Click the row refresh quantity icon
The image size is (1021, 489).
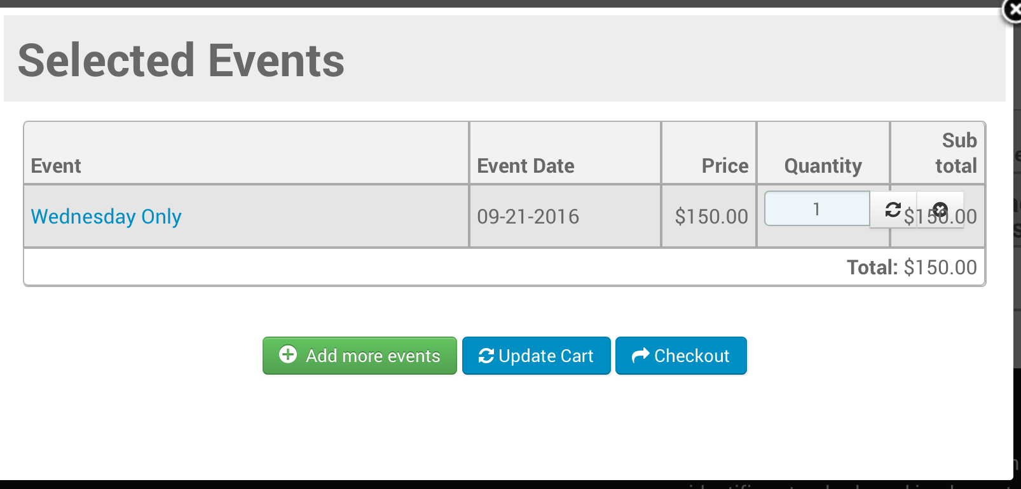pyautogui.click(x=893, y=210)
